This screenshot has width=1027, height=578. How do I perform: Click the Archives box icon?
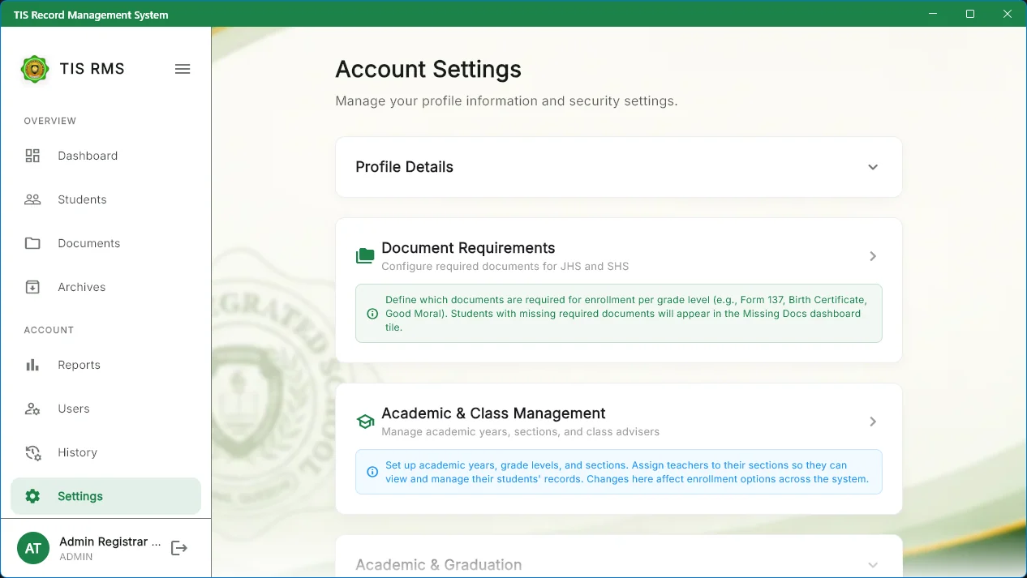click(32, 287)
